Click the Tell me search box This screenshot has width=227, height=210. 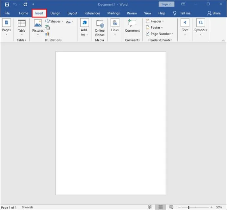(185, 13)
